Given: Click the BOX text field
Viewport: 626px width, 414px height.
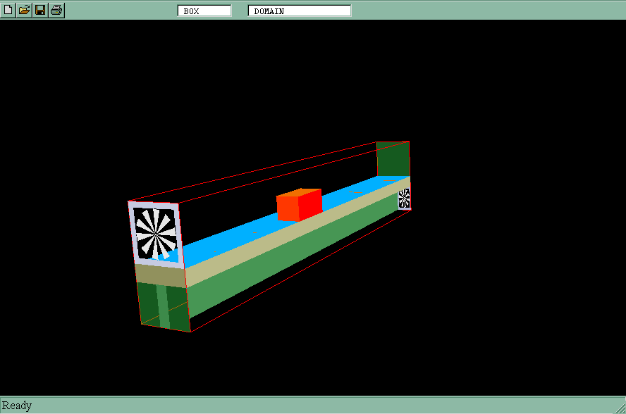Looking at the screenshot, I should click(204, 11).
